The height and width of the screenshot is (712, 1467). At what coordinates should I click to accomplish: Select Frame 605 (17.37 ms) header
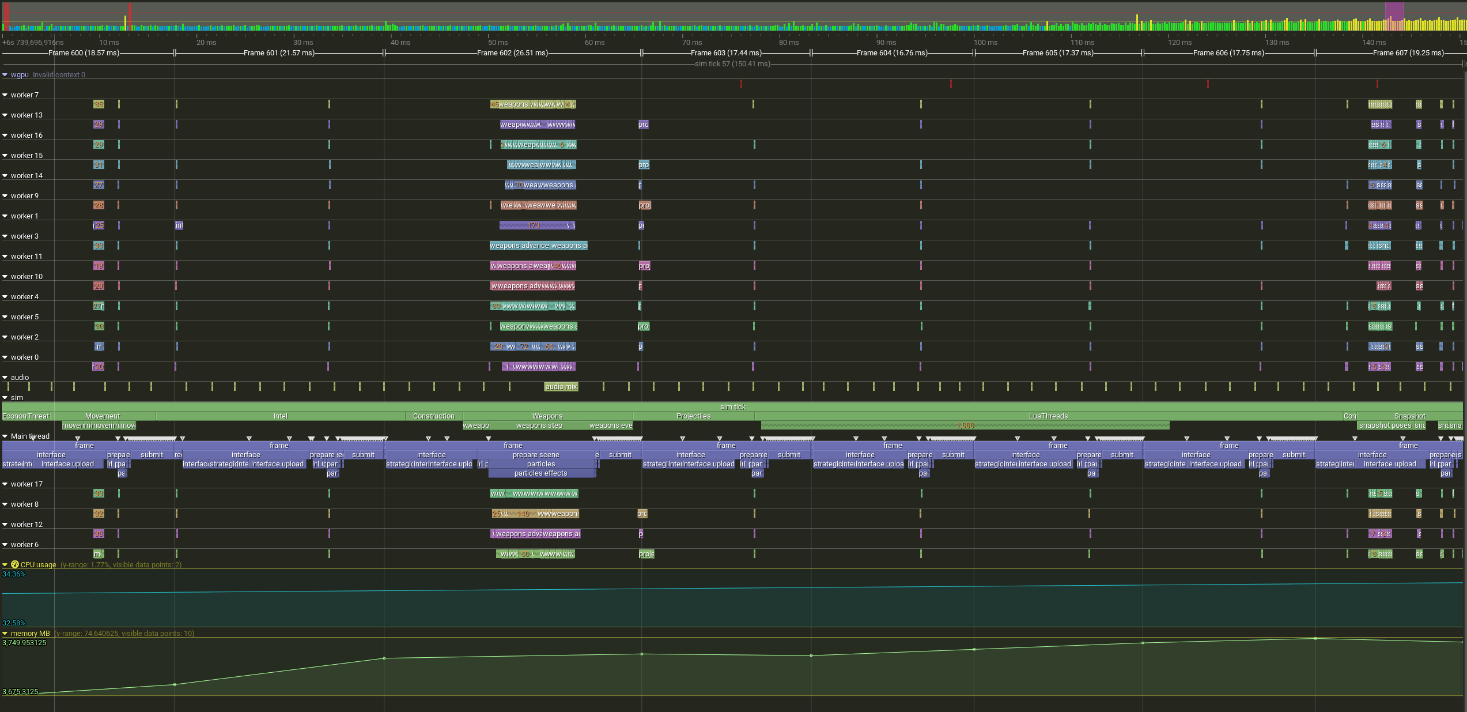coord(1058,53)
